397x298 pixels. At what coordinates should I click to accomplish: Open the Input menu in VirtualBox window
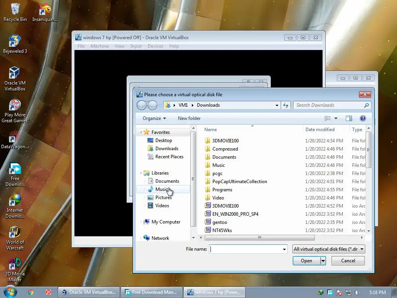coord(136,46)
